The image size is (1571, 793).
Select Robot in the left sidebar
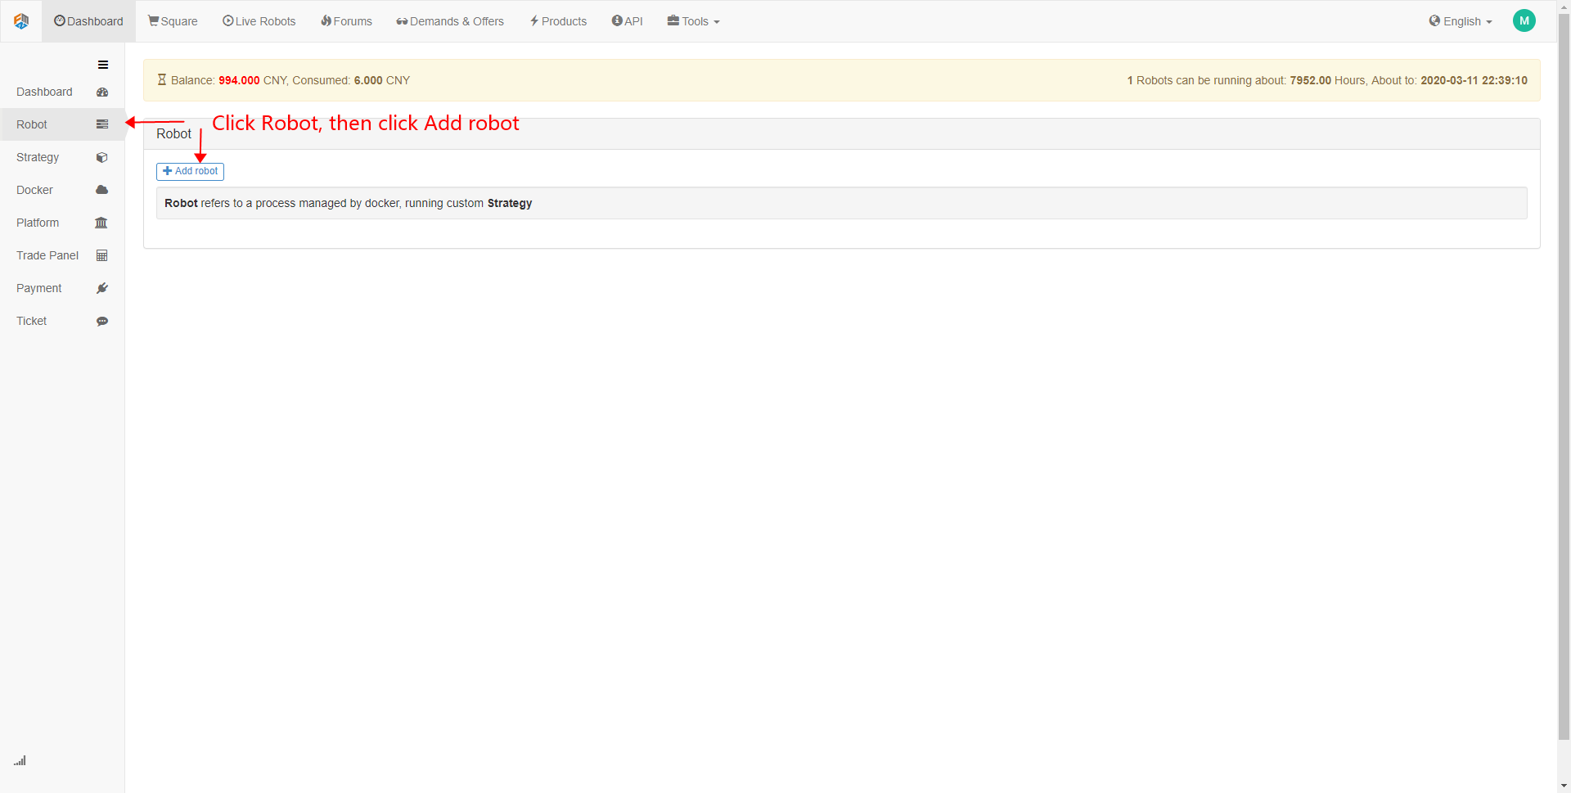click(x=62, y=124)
